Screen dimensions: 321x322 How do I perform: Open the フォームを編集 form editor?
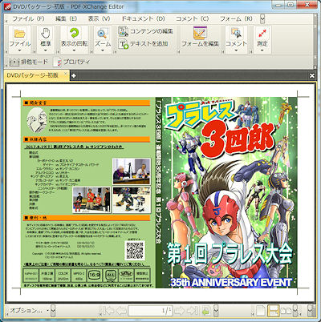point(200,38)
